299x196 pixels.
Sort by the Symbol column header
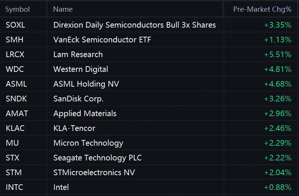click(x=17, y=9)
